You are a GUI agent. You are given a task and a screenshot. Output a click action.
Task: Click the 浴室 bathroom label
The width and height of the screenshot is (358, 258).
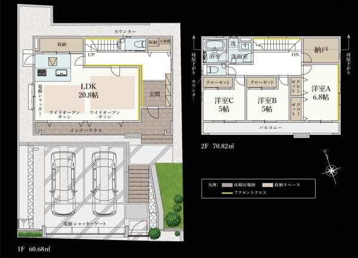tap(215, 56)
